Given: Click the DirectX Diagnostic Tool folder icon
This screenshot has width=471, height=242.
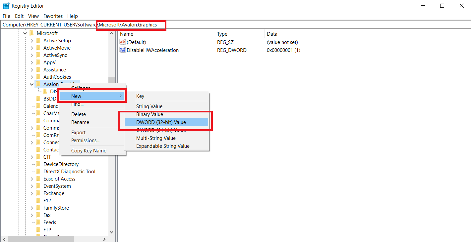Looking at the screenshot, I should pos(38,171).
